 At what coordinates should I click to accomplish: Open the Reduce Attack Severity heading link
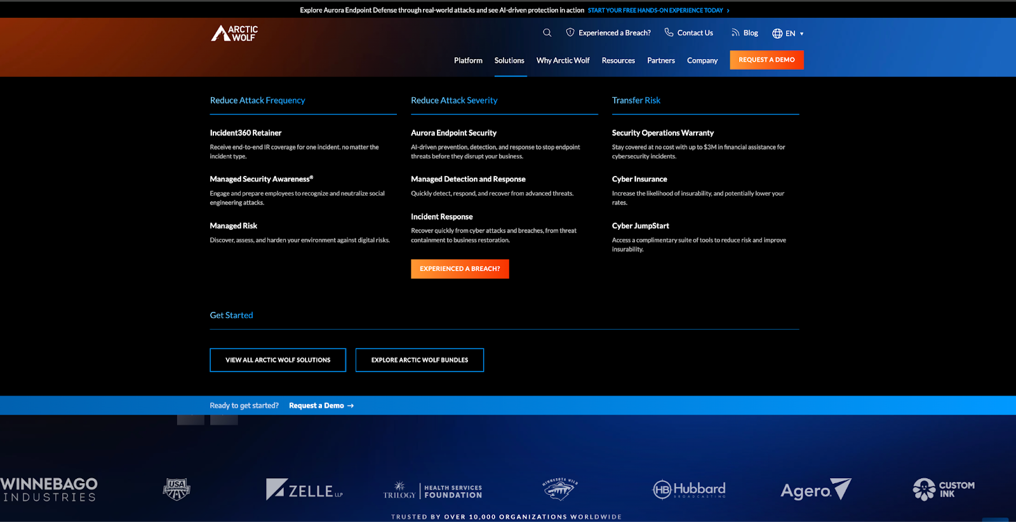[454, 100]
